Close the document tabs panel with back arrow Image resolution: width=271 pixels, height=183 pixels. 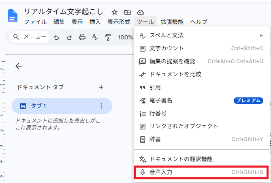(19, 66)
